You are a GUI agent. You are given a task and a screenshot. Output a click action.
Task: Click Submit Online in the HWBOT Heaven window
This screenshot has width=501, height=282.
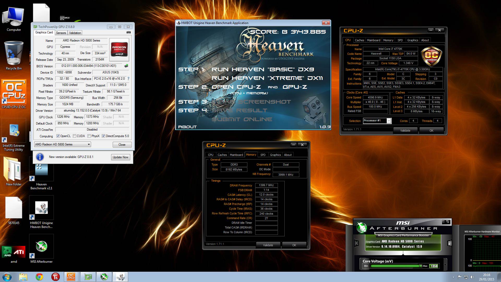coord(242,119)
